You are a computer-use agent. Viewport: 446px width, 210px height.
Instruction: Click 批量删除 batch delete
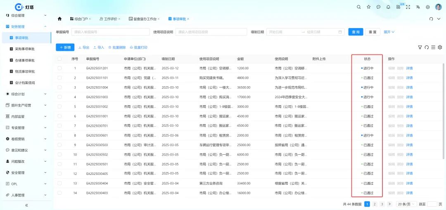[117, 47]
